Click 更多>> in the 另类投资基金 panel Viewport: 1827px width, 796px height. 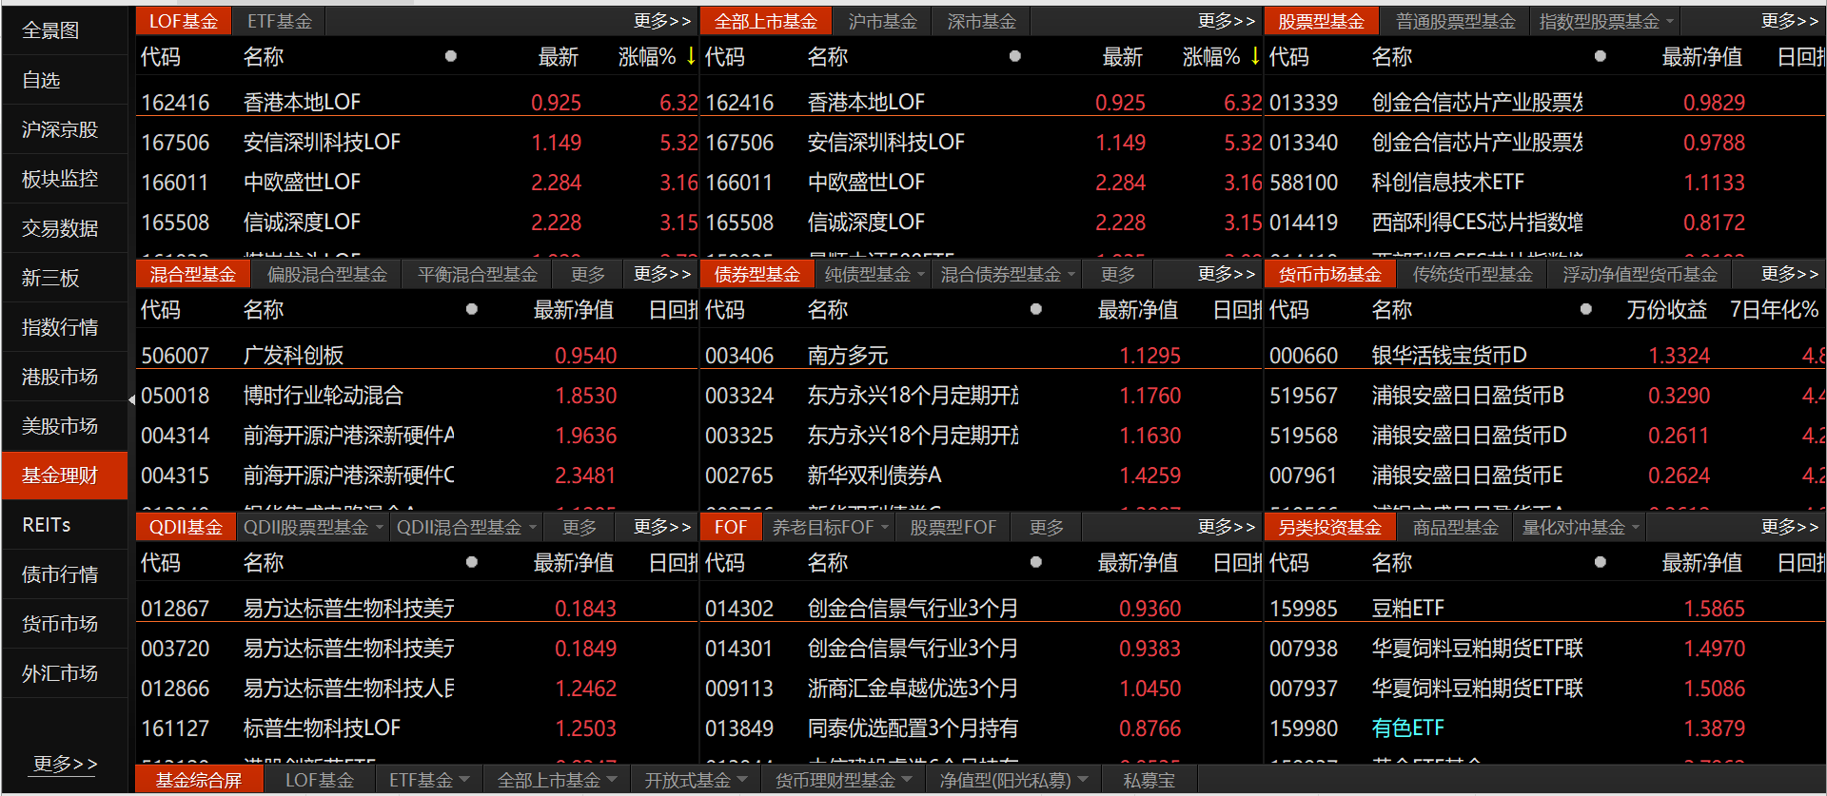pyautogui.click(x=1790, y=527)
